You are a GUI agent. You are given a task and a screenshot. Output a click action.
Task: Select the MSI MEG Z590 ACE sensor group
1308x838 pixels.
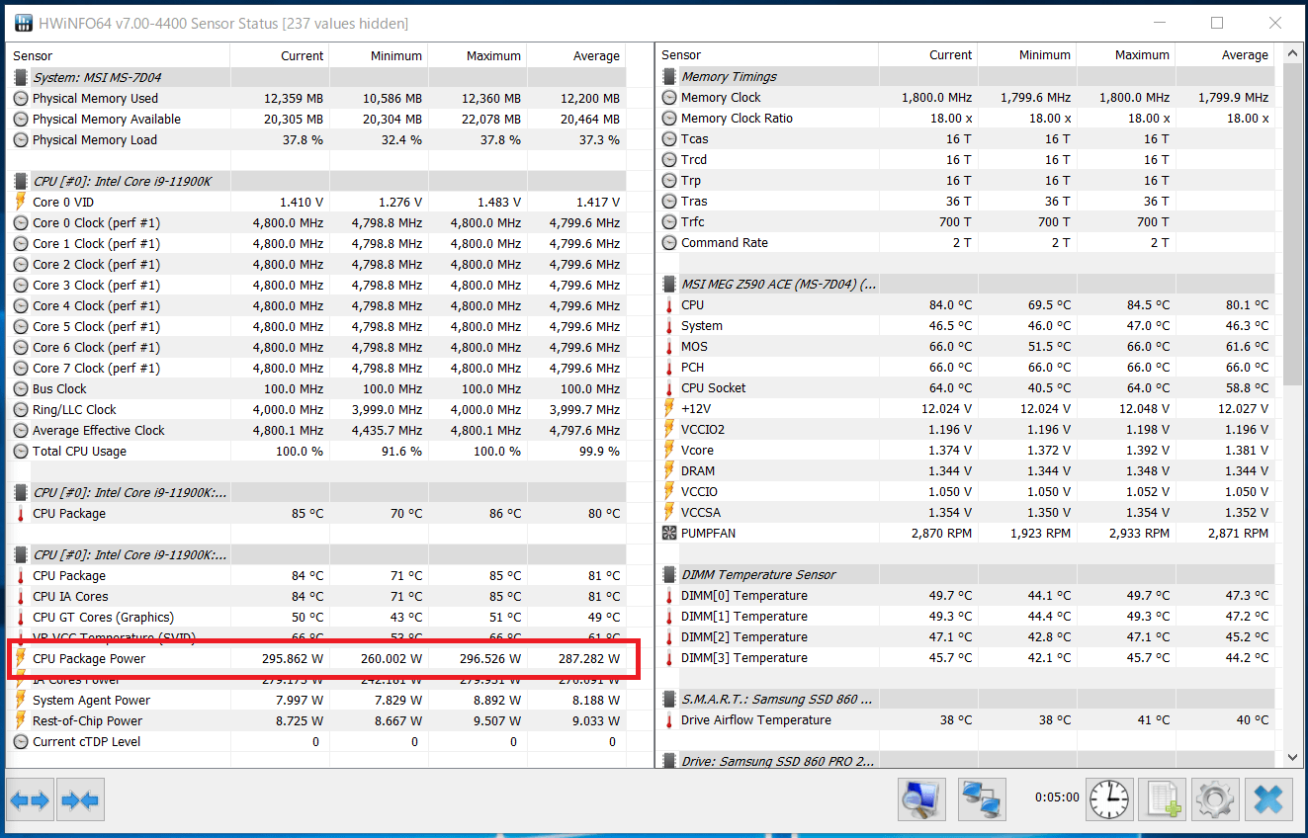point(966,285)
